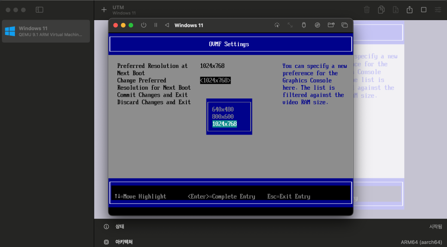Click the windows overlay icon in VM toolbar

pyautogui.click(x=344, y=25)
